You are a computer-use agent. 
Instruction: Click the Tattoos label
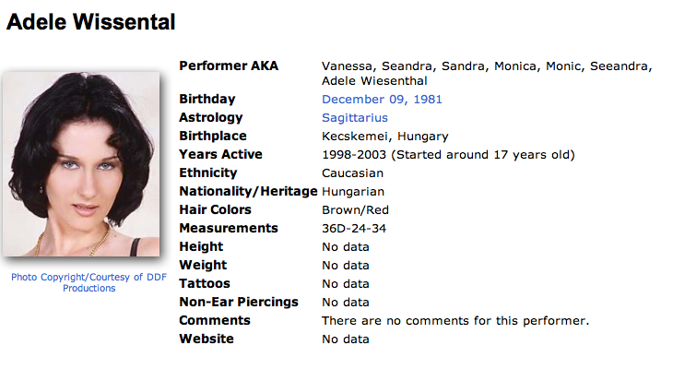[205, 284]
